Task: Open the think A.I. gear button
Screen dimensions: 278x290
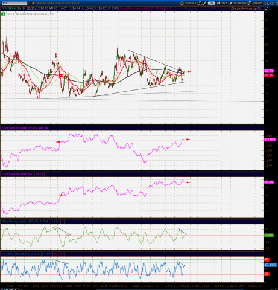Action: pos(188,3)
